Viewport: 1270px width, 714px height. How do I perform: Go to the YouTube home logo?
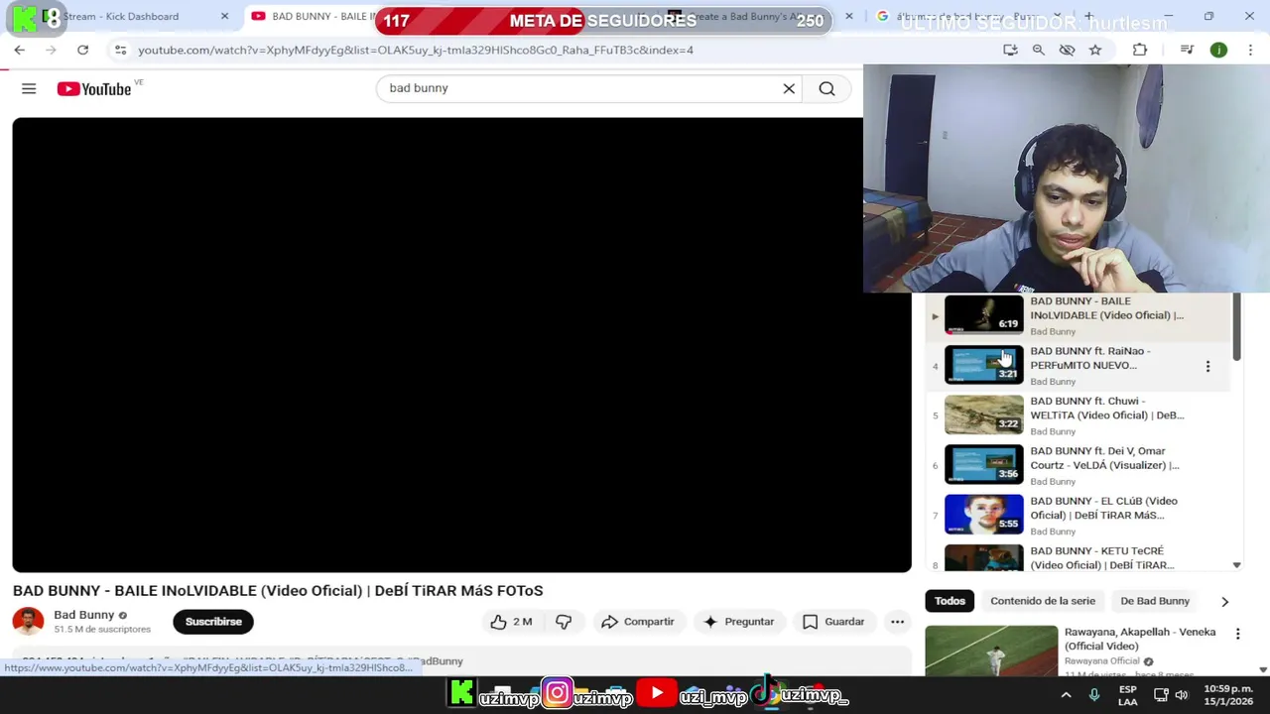coord(93,89)
